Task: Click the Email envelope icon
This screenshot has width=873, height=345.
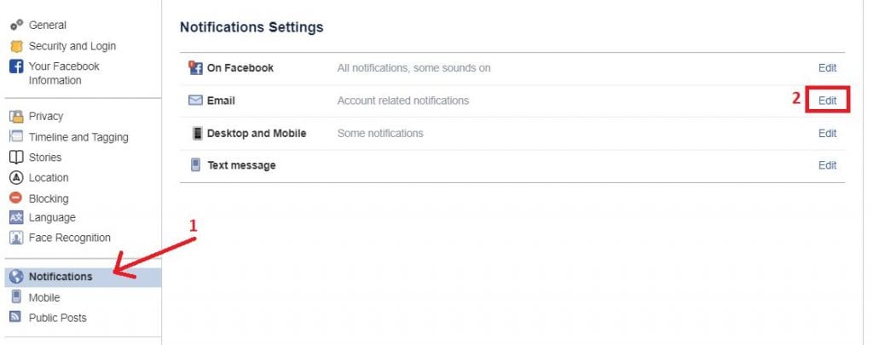Action: pyautogui.click(x=195, y=101)
